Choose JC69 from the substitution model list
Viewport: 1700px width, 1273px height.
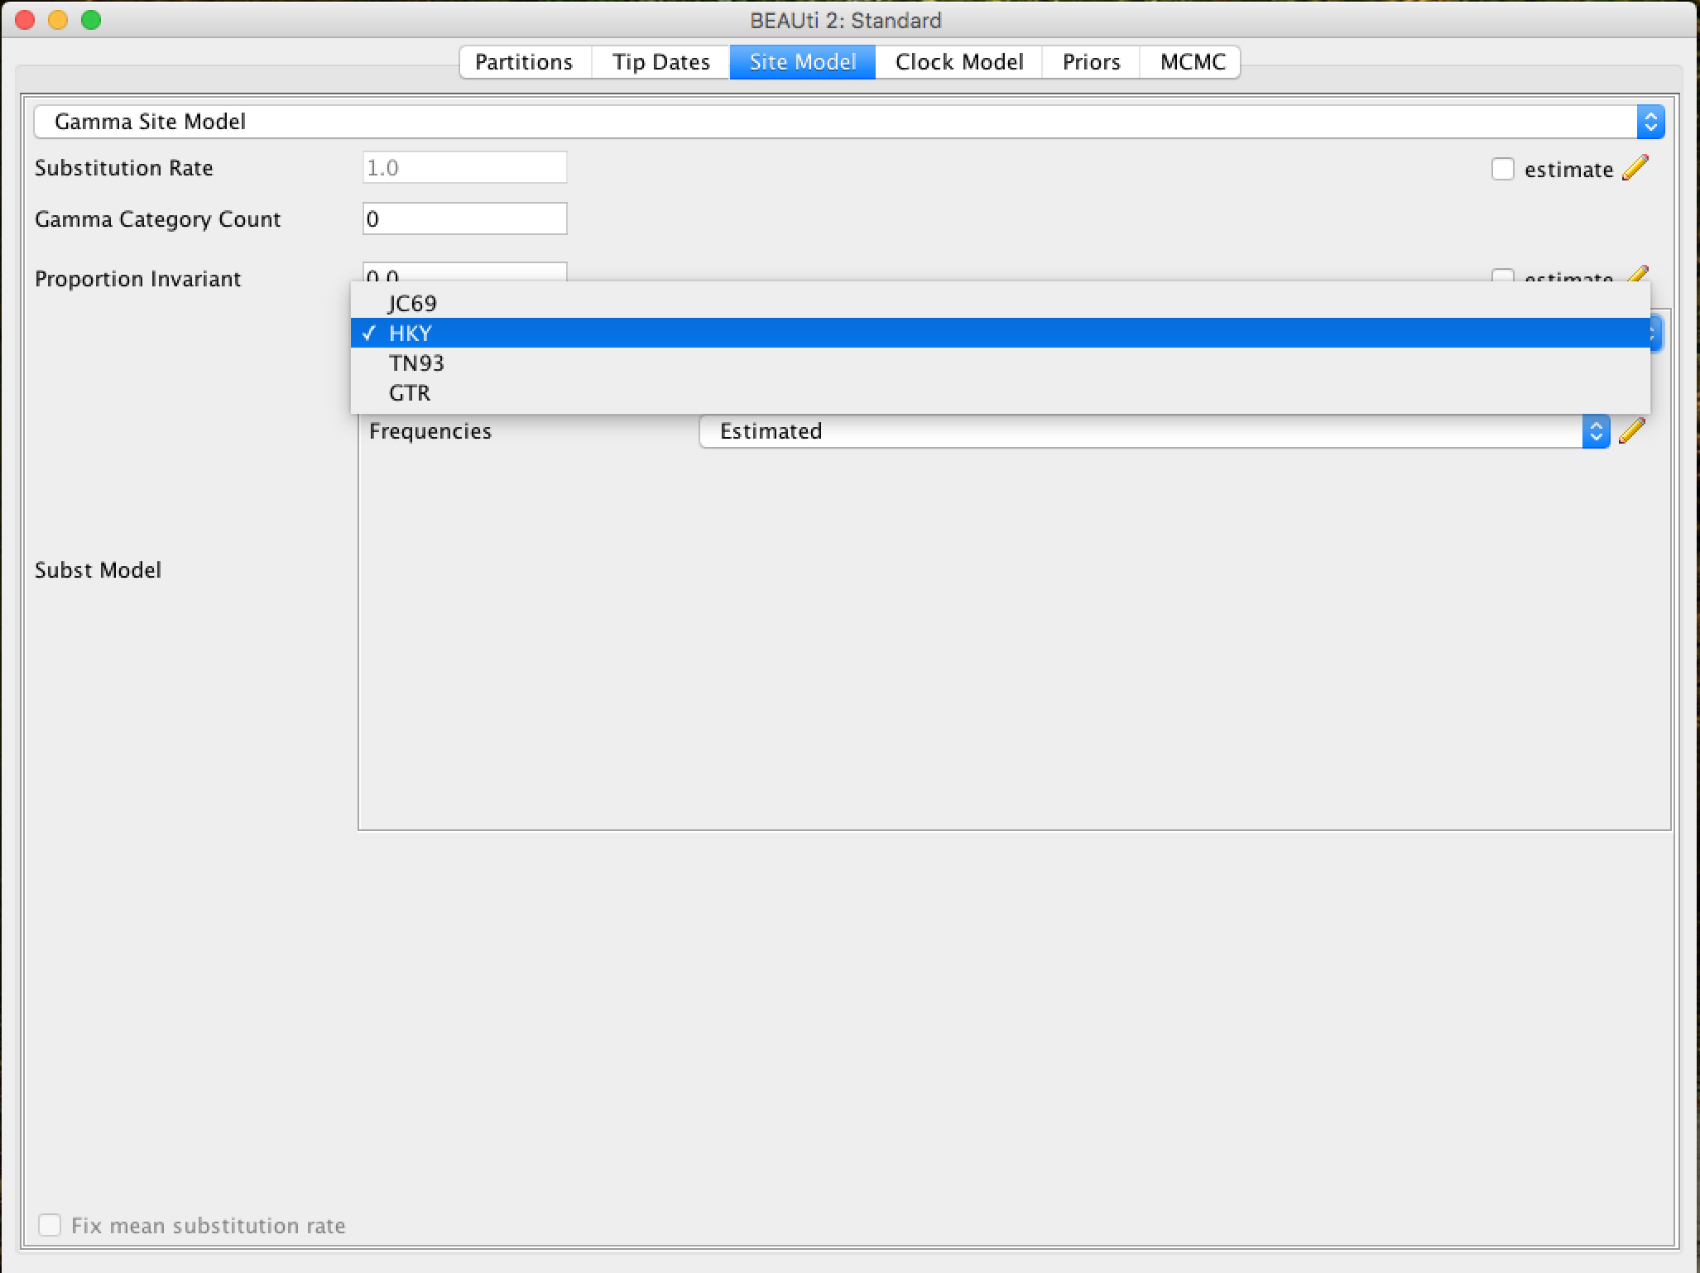point(1001,303)
